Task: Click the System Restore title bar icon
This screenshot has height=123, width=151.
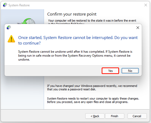Action: pos(5,5)
